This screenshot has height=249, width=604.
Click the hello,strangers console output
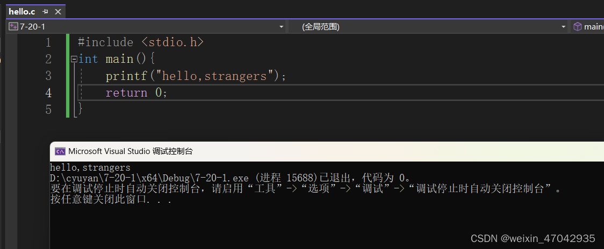[x=90, y=168]
